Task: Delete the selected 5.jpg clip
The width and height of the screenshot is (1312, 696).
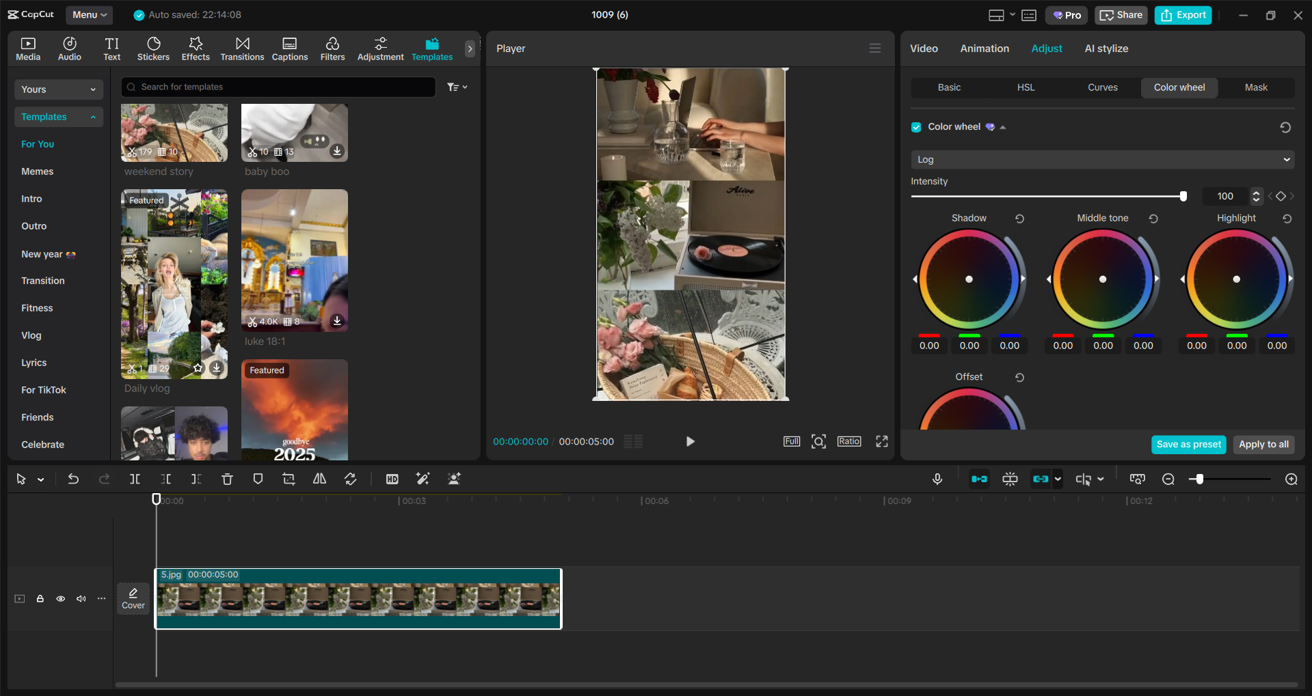Action: click(227, 479)
